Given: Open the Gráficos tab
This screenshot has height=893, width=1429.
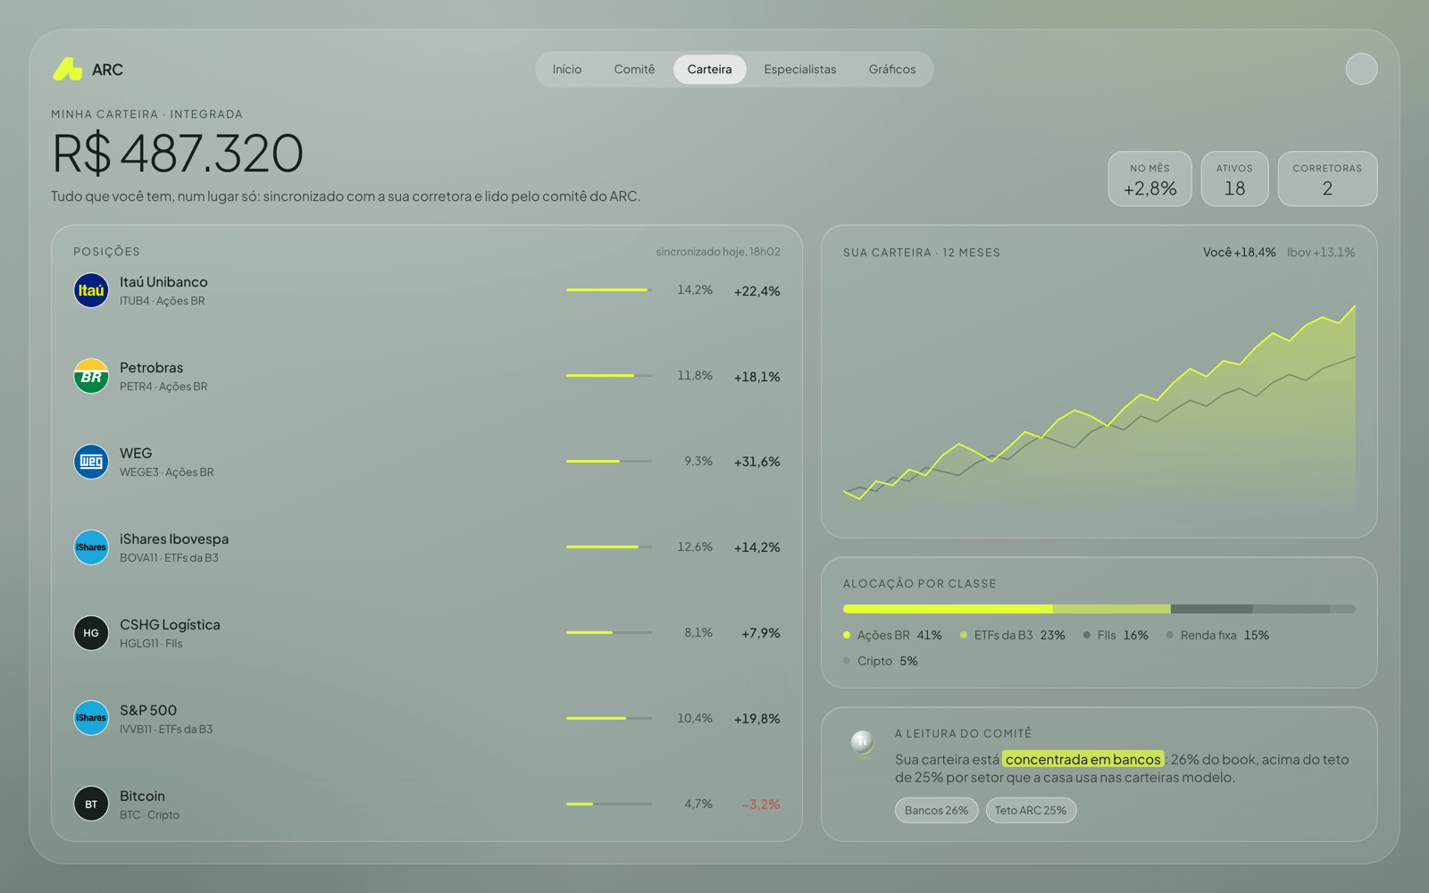Looking at the screenshot, I should pos(892,70).
